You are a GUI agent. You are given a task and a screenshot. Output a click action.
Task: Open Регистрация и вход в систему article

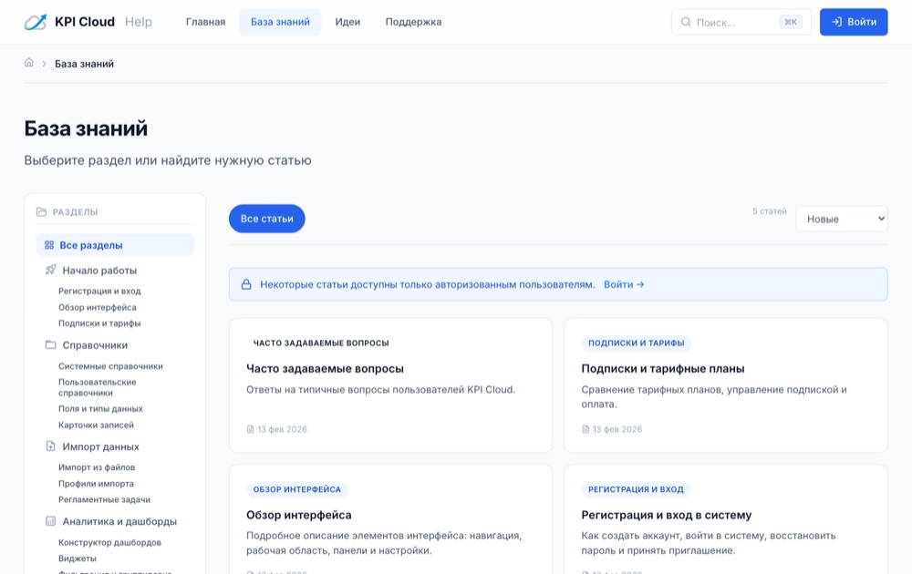pyautogui.click(x=667, y=515)
